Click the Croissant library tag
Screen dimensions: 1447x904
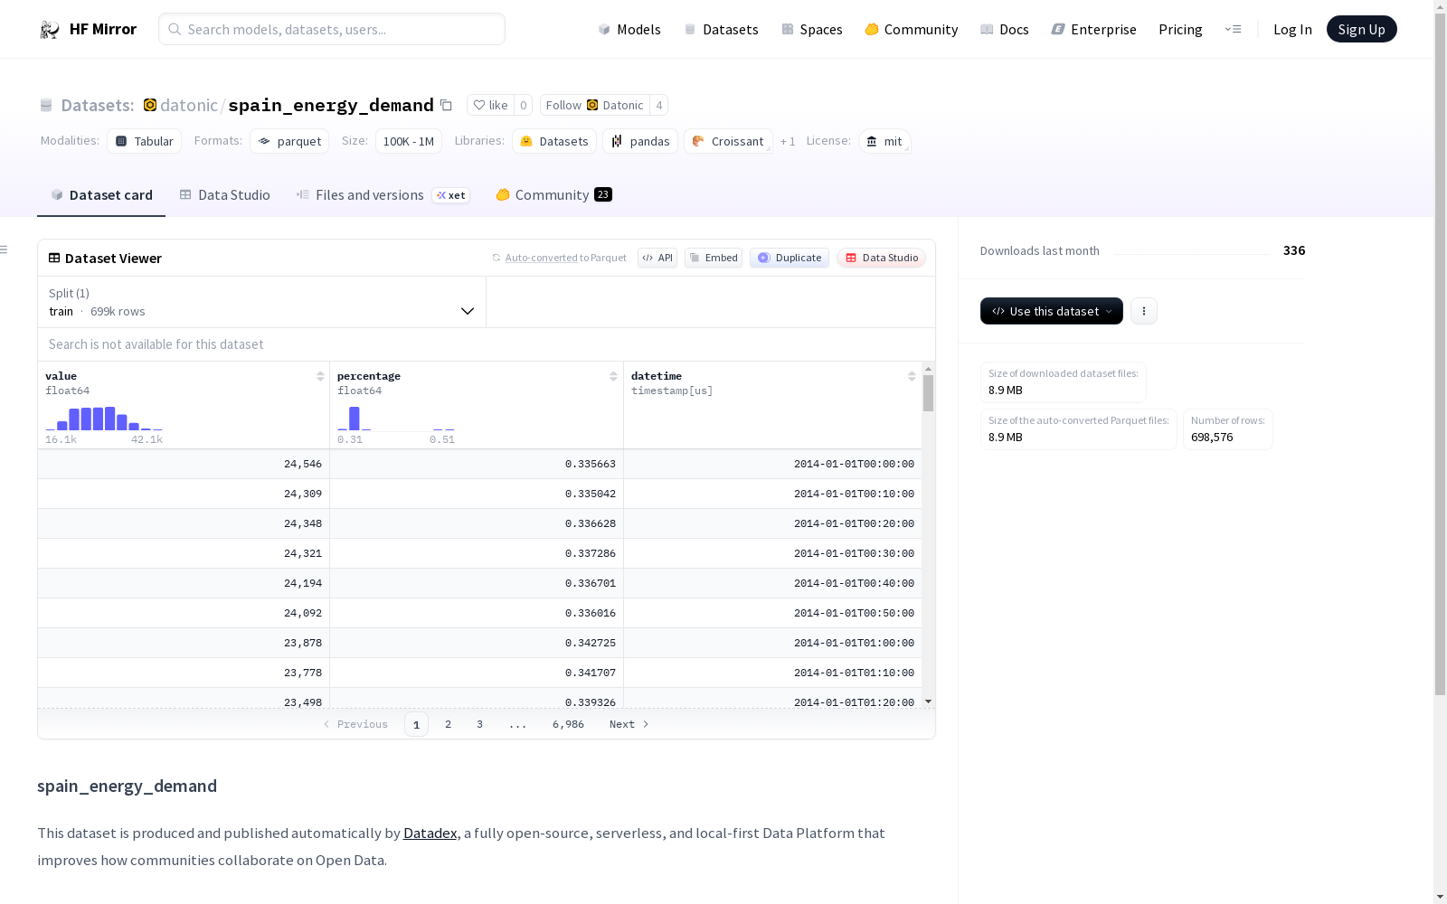click(728, 141)
